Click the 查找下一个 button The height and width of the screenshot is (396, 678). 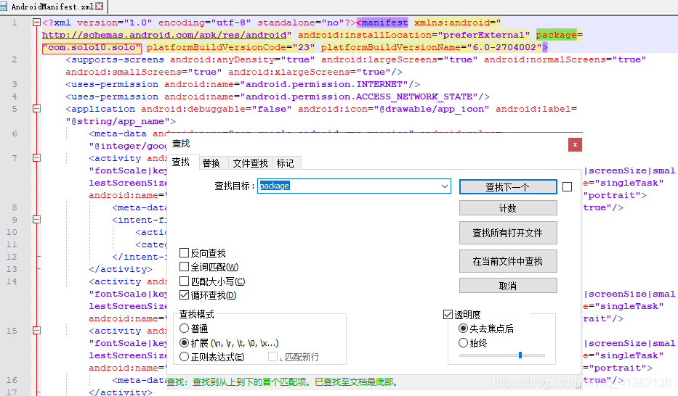(508, 187)
